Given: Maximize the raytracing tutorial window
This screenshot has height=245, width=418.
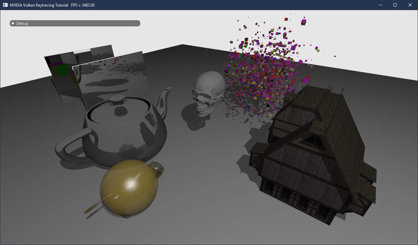Looking at the screenshot, I should pos(395,5).
